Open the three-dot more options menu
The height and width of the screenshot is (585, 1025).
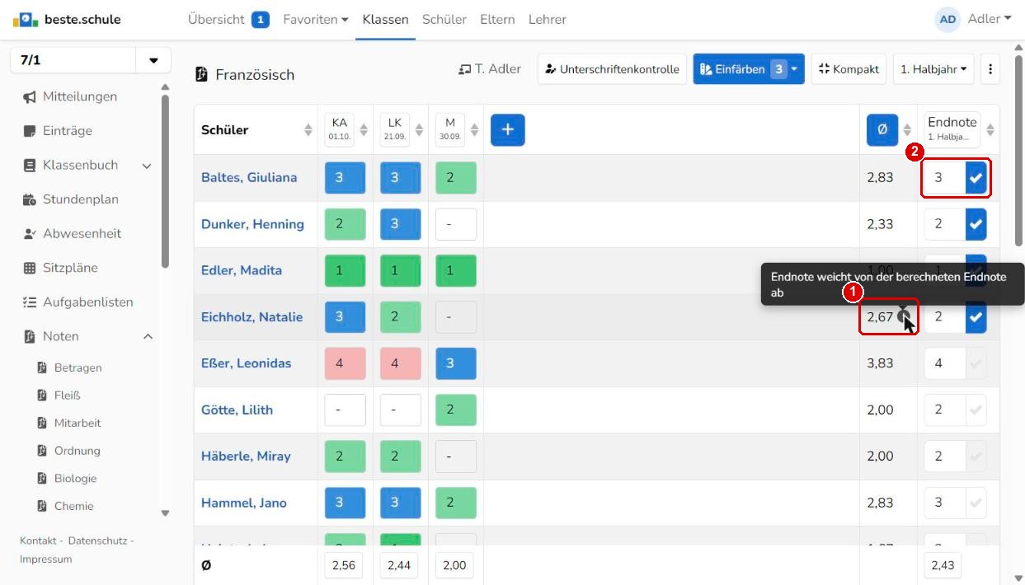(990, 69)
